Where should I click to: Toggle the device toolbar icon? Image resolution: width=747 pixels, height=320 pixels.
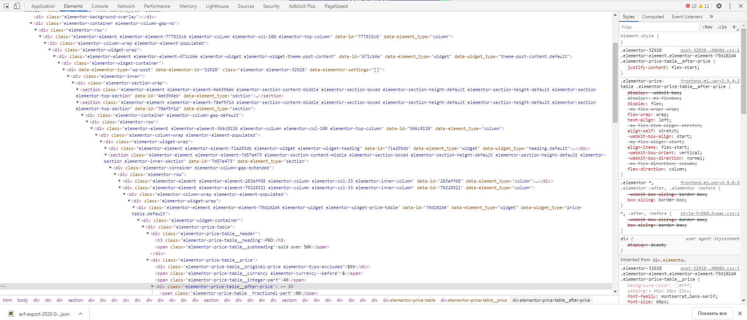[x=17, y=6]
